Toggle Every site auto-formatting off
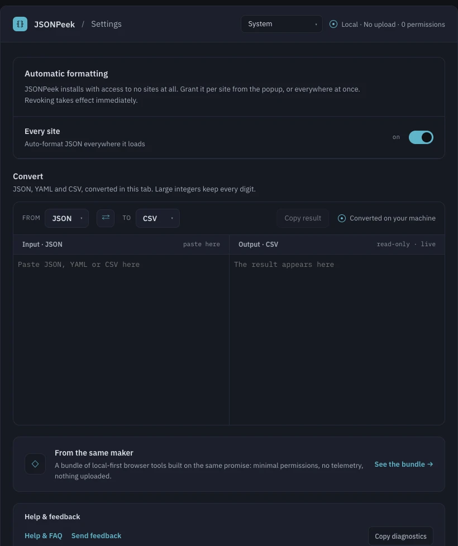458x546 pixels. [421, 137]
